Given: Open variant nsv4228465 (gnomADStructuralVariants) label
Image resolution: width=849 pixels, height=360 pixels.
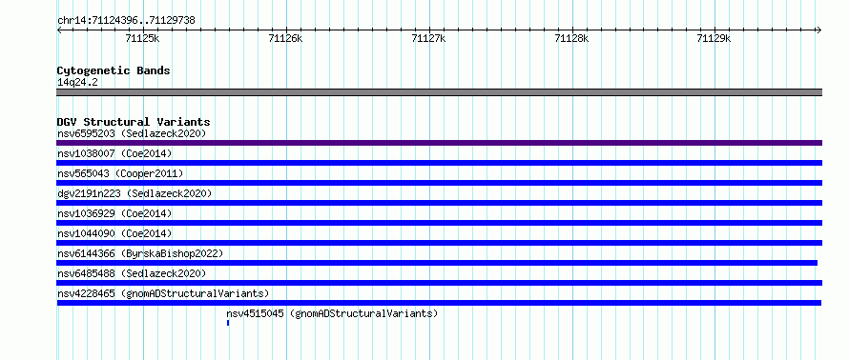Looking at the screenshot, I should pos(163,293).
